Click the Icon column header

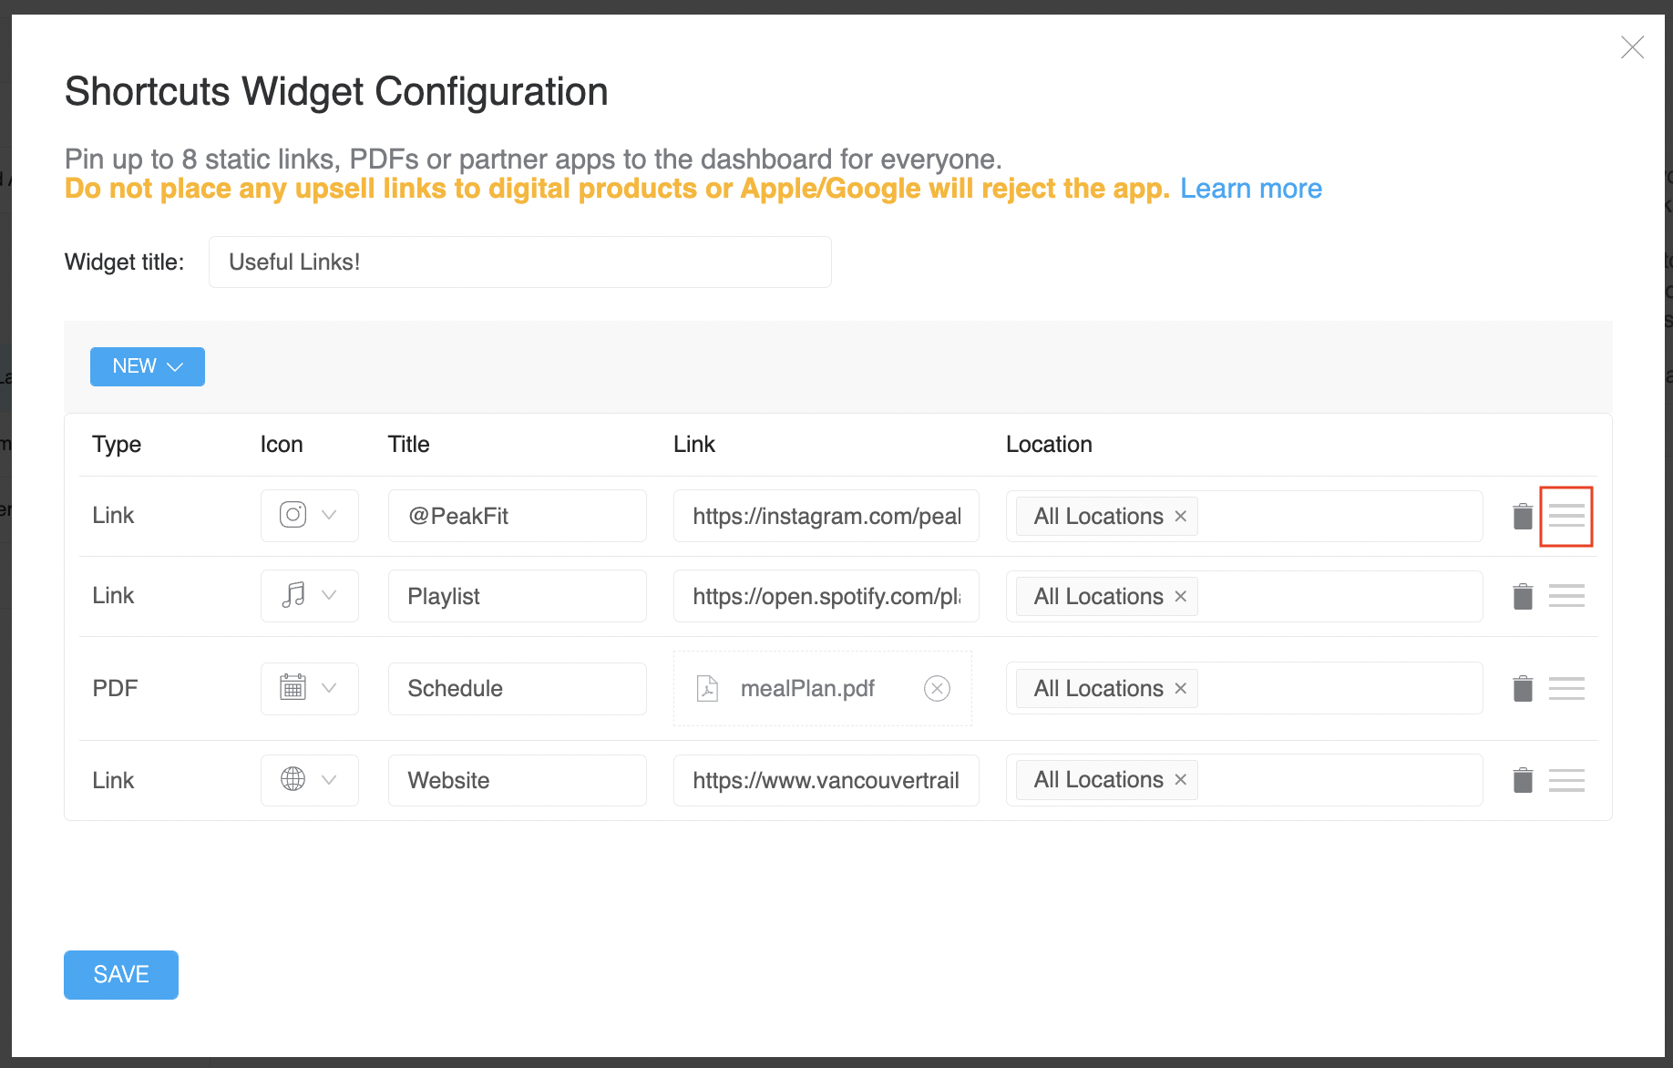(x=282, y=445)
